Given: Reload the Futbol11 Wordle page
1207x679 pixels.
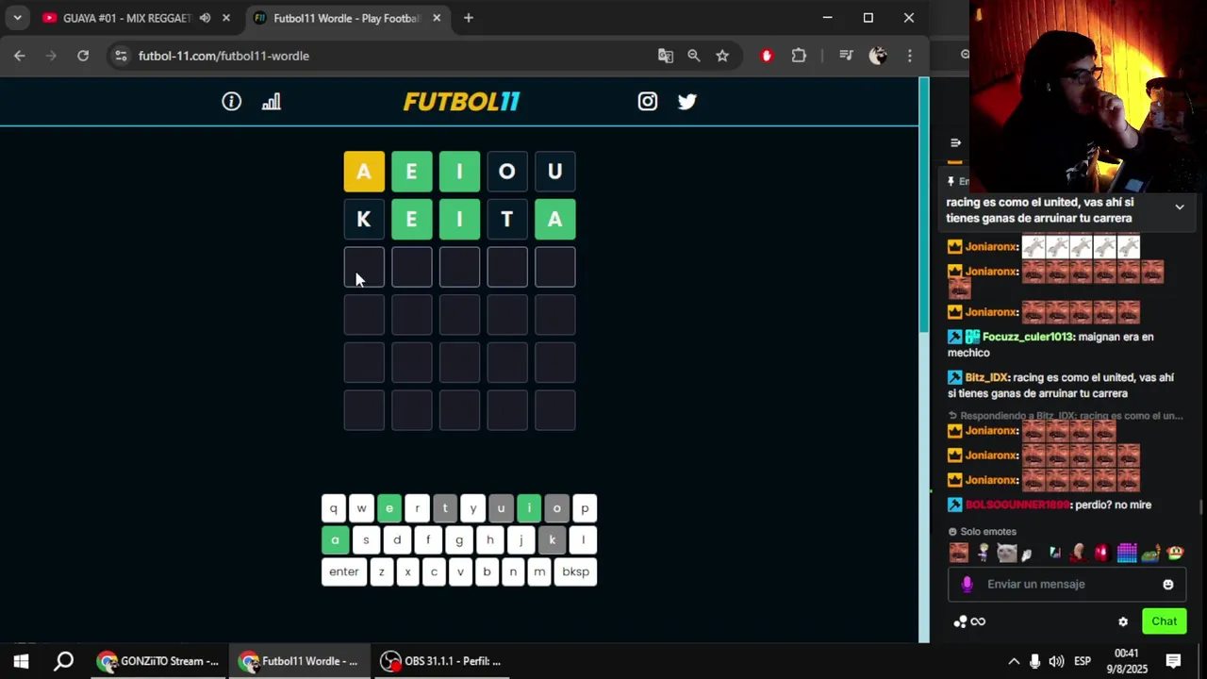Looking at the screenshot, I should click(83, 56).
